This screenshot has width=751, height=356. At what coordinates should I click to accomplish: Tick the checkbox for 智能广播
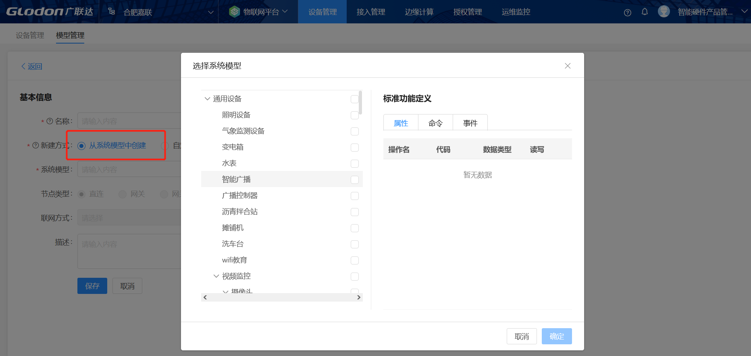point(355,180)
